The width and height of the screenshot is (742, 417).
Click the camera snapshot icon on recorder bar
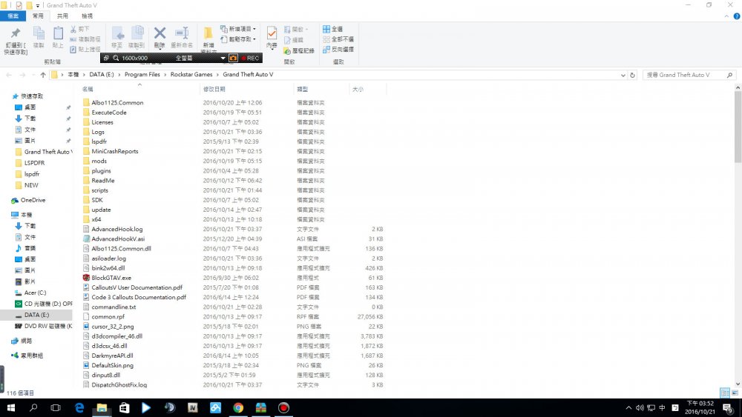click(233, 58)
